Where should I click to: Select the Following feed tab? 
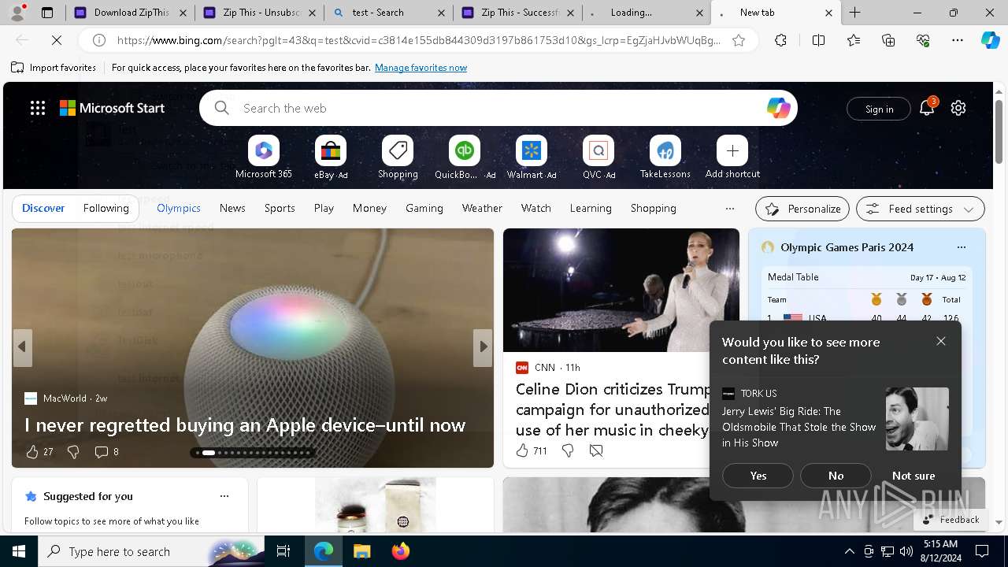pyautogui.click(x=106, y=208)
